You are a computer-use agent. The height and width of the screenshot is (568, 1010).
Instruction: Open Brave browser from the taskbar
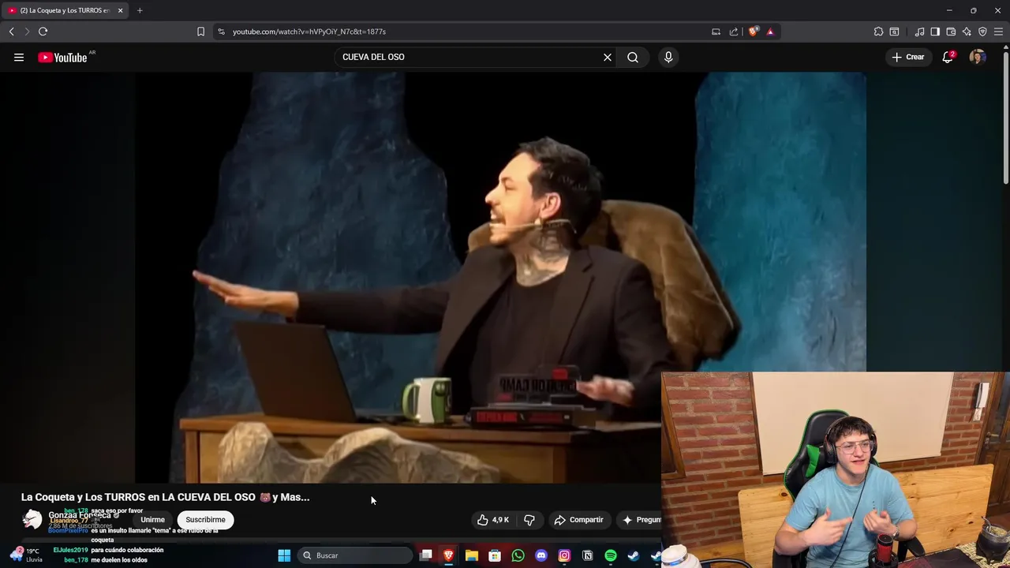[x=448, y=555]
